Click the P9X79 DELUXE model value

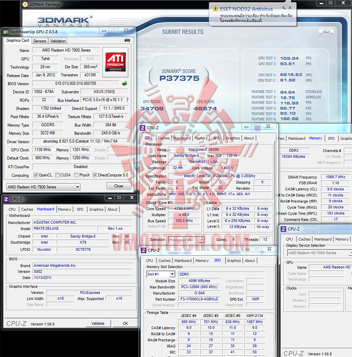pyautogui.click(x=65, y=228)
